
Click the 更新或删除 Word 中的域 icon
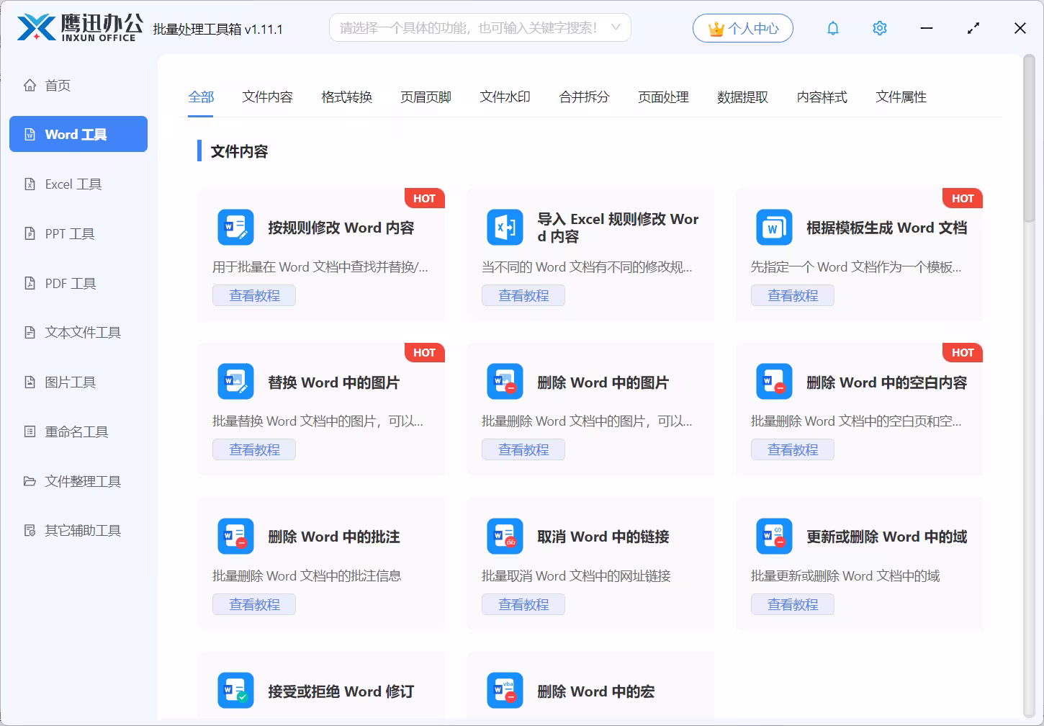[x=774, y=537]
